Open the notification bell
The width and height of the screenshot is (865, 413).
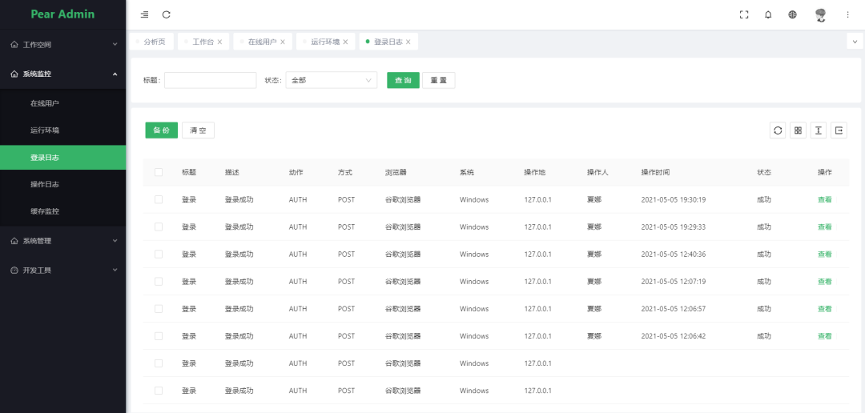point(768,14)
